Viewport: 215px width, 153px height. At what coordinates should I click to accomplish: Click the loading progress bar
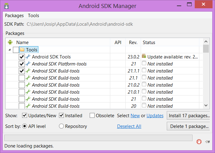click(x=98, y=138)
